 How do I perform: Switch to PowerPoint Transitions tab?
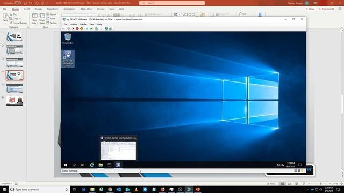point(53,9)
